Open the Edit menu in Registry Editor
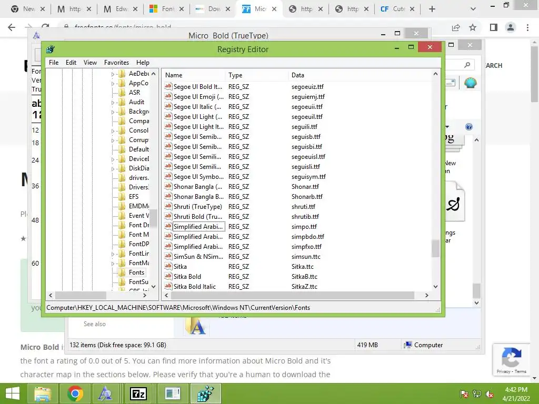 tap(71, 63)
